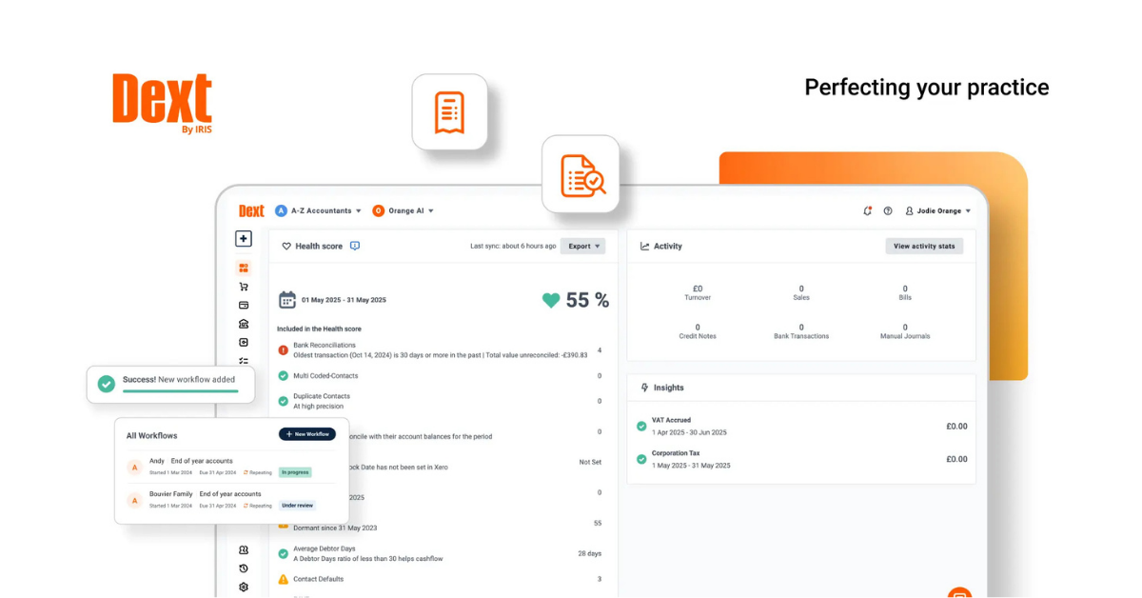Open the checklist tasks icon in sidebar

pyautogui.click(x=244, y=361)
